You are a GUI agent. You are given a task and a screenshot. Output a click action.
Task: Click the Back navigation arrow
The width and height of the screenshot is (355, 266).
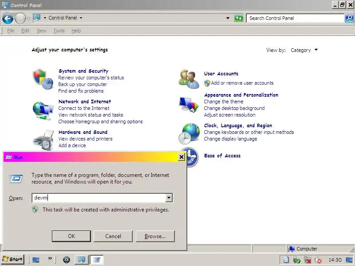point(8,18)
